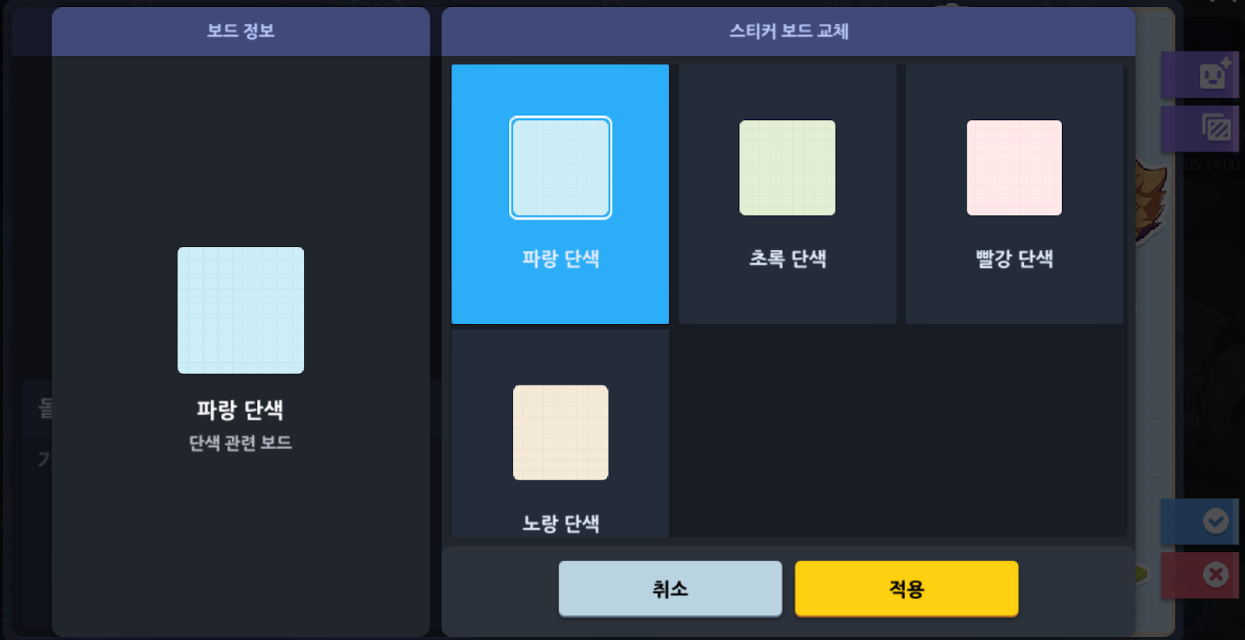The image size is (1245, 640).
Task: Click the 스티커 보드 교체 panel header
Action: pyautogui.click(x=788, y=31)
